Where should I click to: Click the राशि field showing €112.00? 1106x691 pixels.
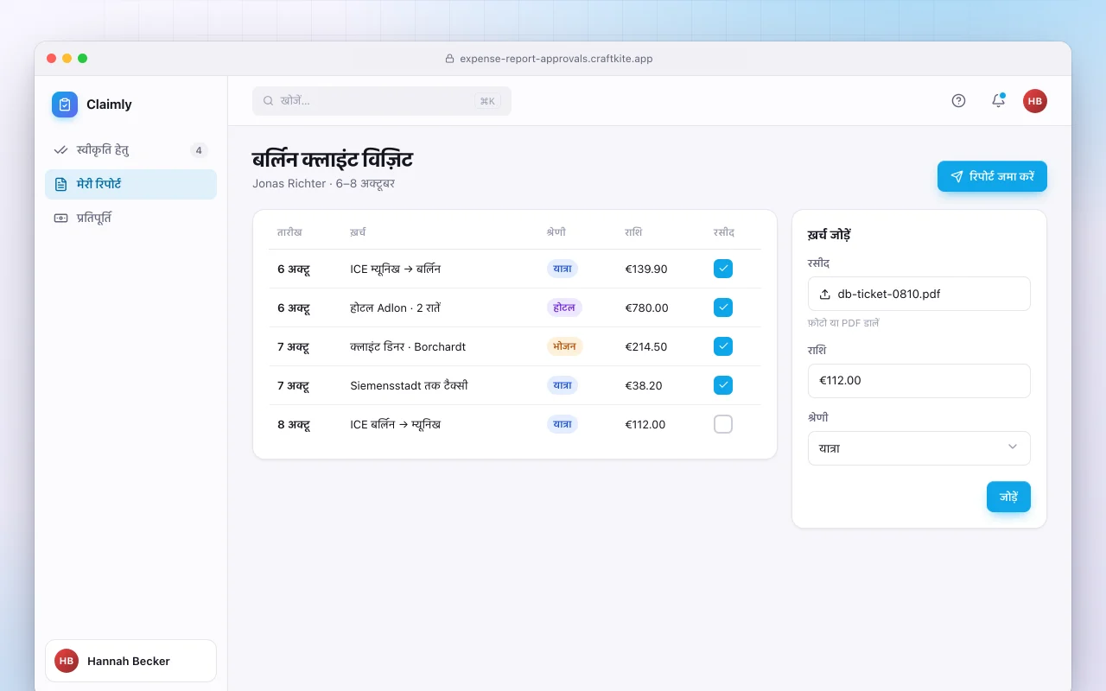pyautogui.click(x=919, y=381)
